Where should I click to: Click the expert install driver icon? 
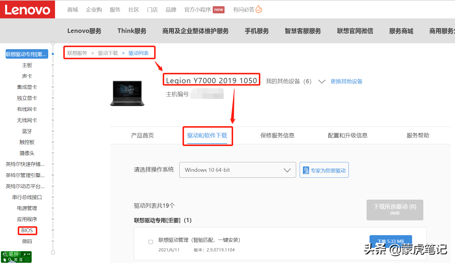(x=306, y=170)
